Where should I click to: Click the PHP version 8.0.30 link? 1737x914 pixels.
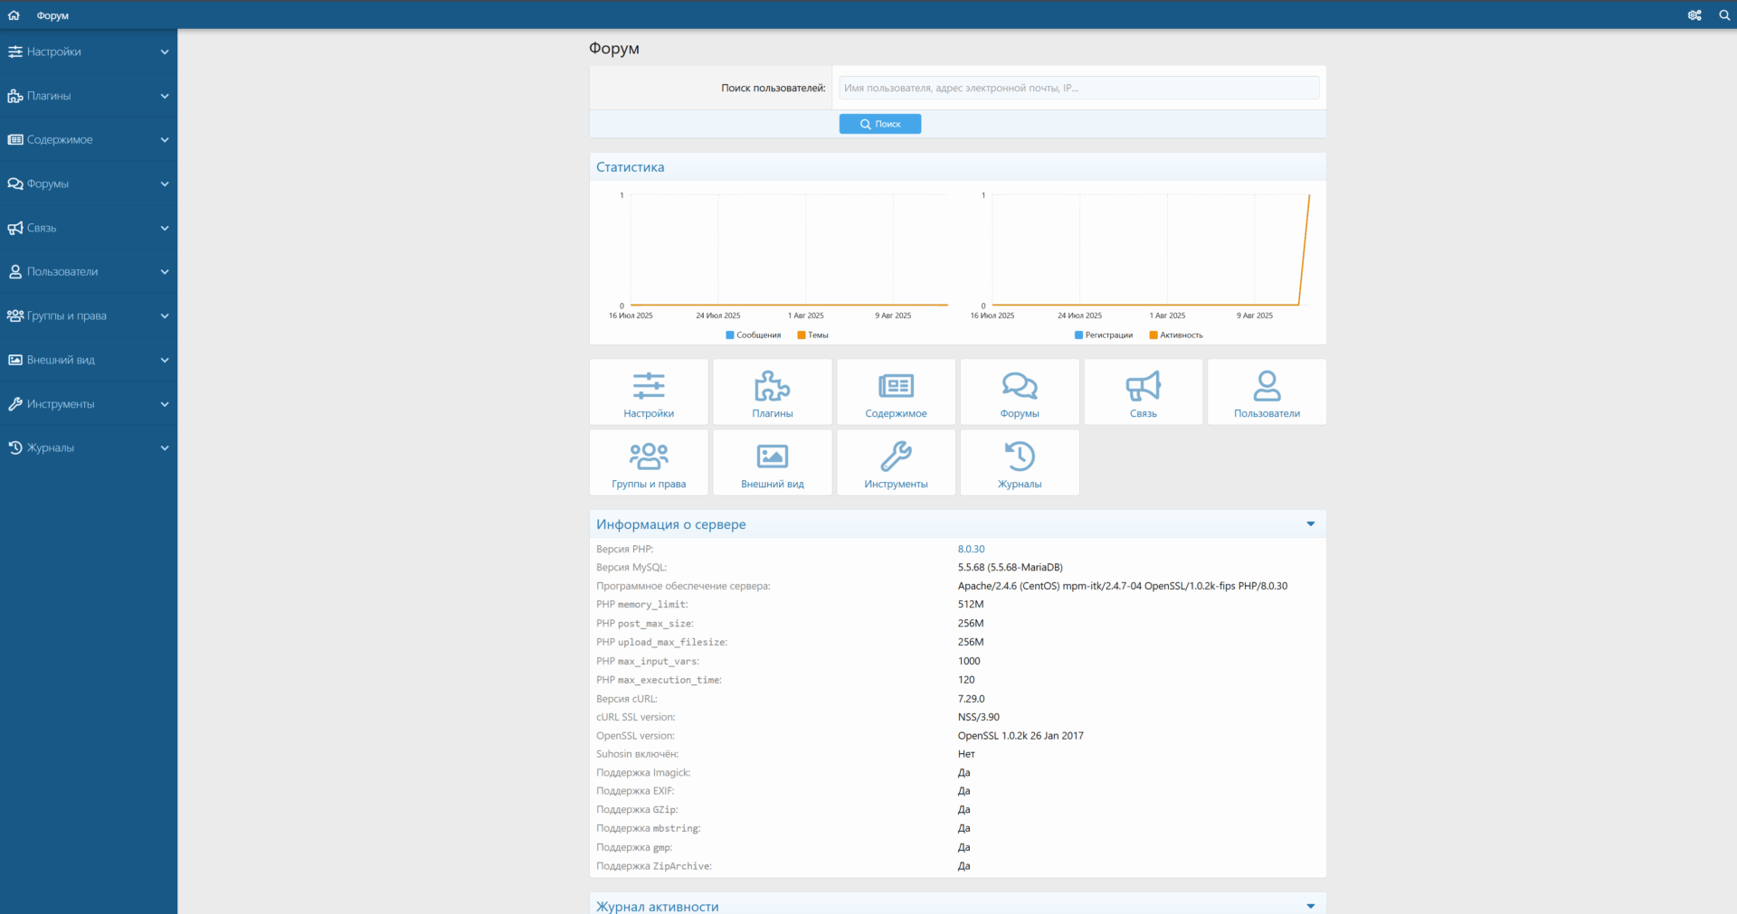971,550
